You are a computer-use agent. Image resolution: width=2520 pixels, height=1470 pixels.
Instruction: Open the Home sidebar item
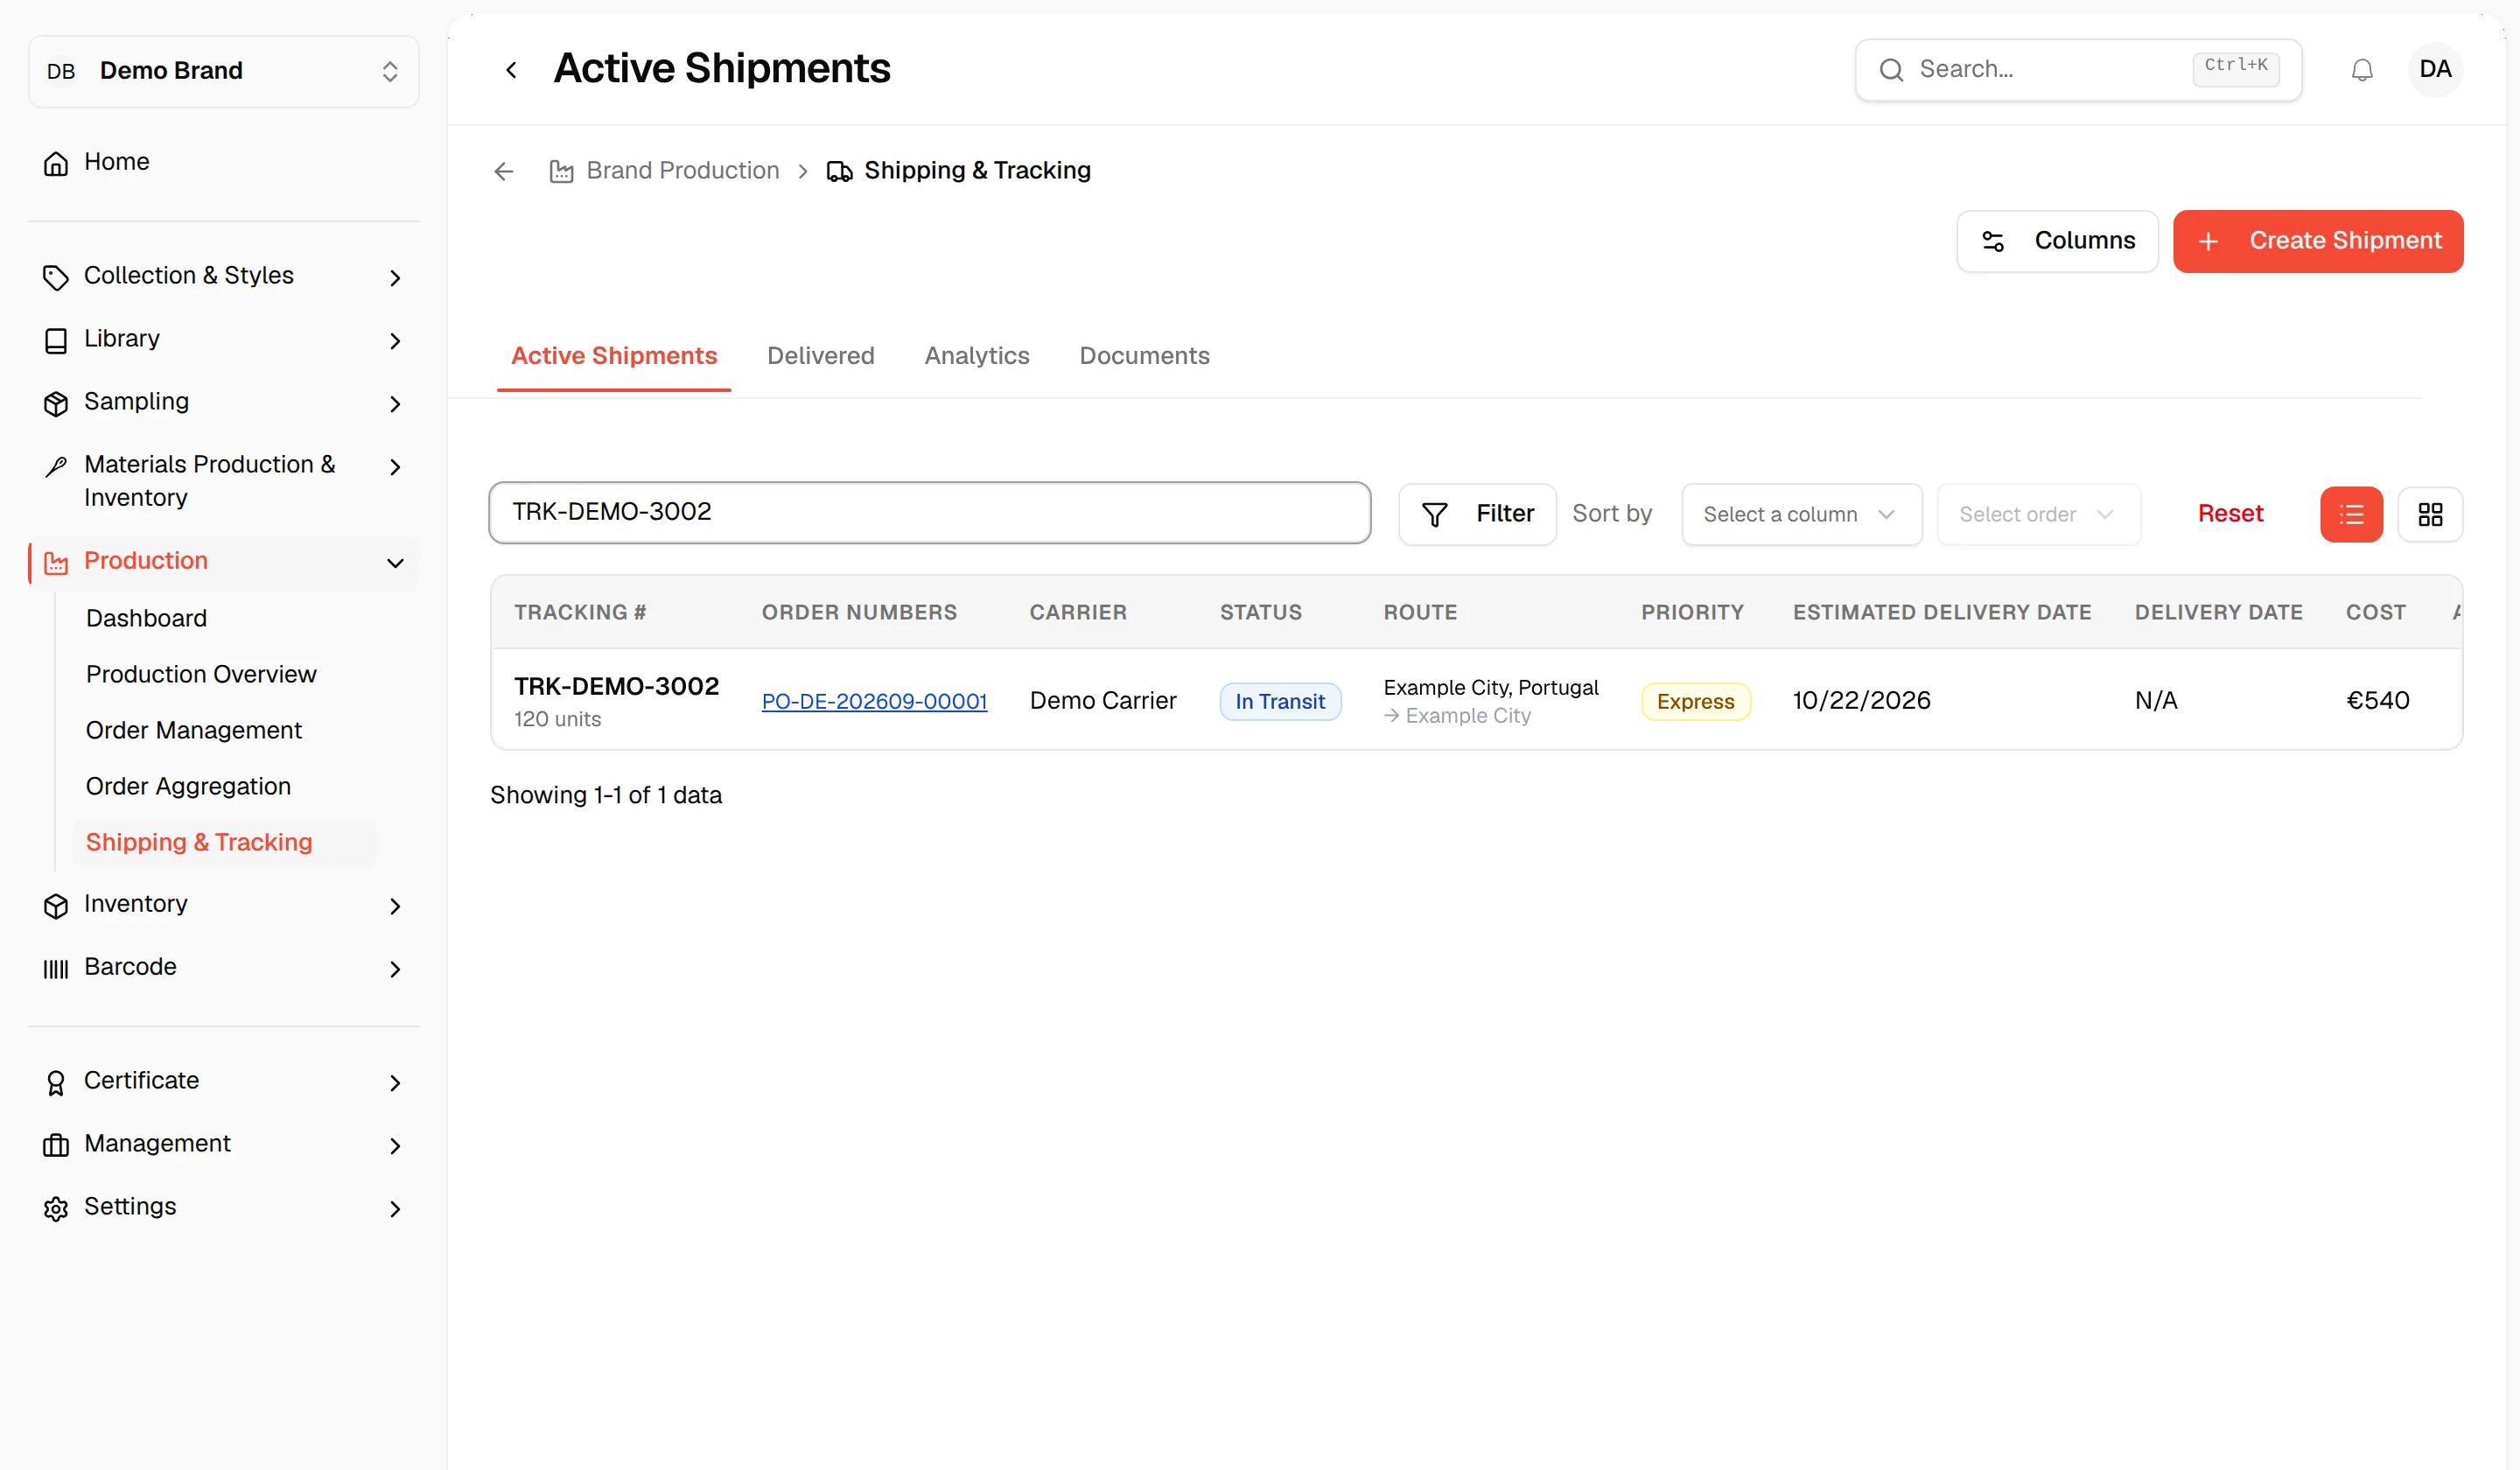223,162
